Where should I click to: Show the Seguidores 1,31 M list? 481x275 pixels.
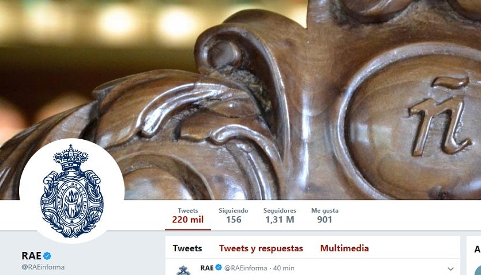point(280,215)
